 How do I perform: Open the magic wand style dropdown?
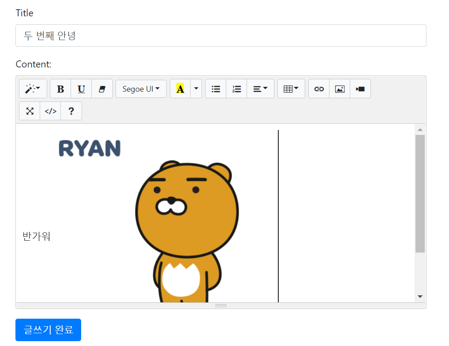[33, 89]
